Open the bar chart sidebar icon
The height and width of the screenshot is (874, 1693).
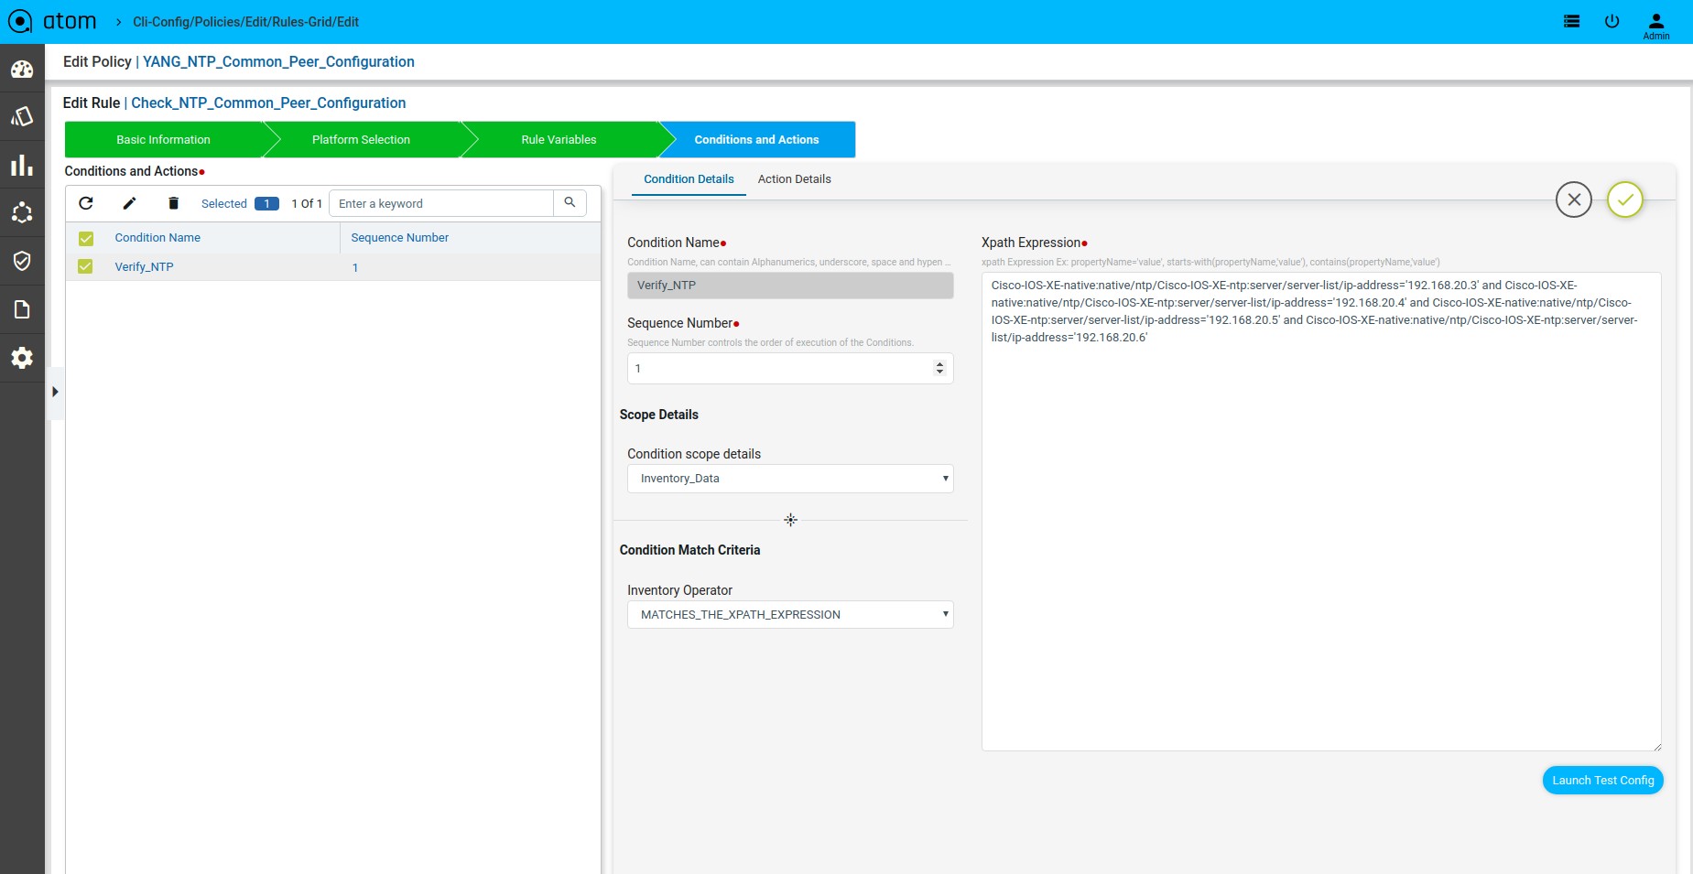[x=22, y=166]
